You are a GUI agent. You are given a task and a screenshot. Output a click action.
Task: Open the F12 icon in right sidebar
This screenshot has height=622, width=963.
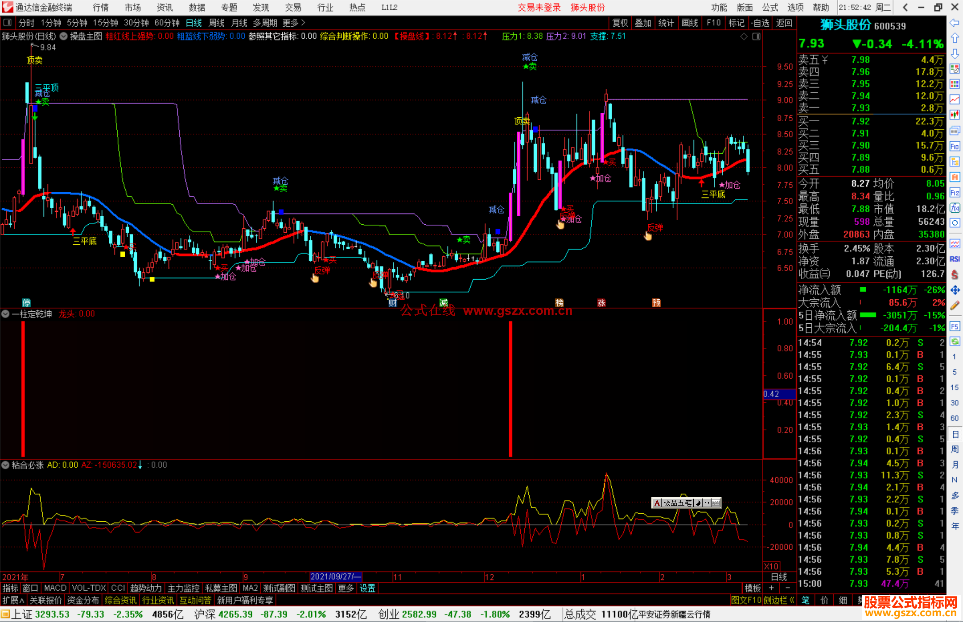pos(955,193)
